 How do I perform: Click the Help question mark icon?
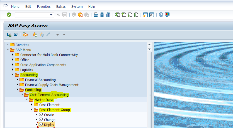[161, 15]
